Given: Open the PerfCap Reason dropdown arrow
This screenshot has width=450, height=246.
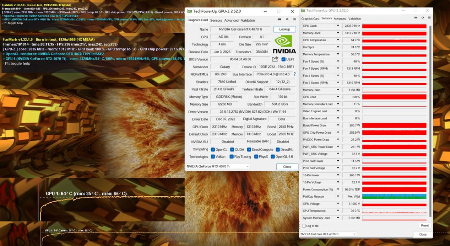Looking at the screenshot, I should tap(338, 197).
